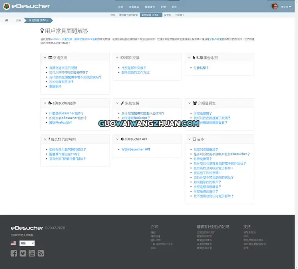Screen dimensions: 298x269
Task: Open the 工具箱 submenu dropdown
Action: [179, 15]
